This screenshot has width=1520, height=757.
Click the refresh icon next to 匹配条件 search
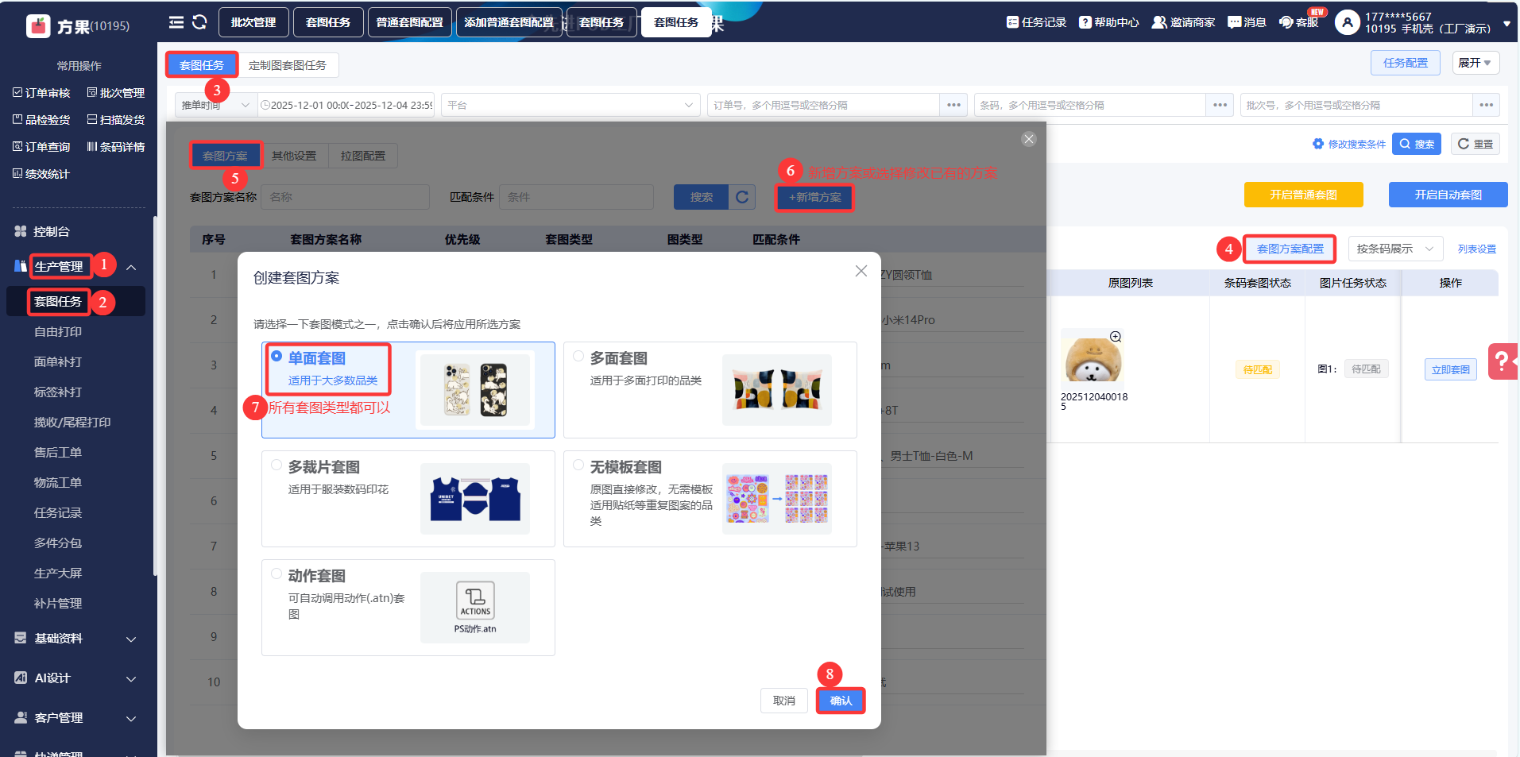(x=741, y=197)
